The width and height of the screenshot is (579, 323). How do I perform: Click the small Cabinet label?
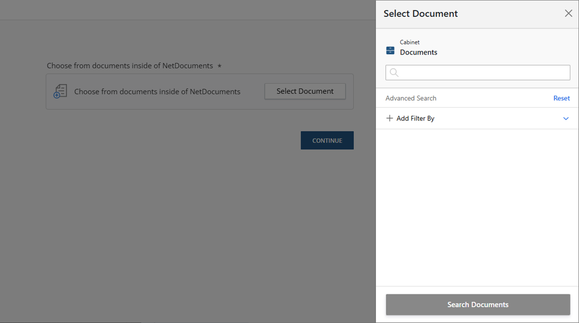[x=410, y=42]
